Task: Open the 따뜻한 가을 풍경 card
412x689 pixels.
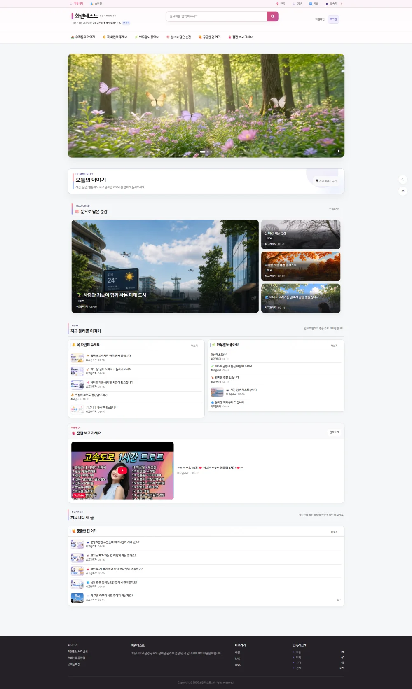Action: click(301, 266)
